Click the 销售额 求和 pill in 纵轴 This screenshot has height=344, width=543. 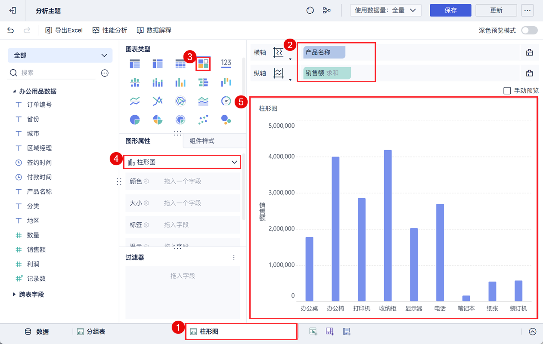(x=327, y=73)
